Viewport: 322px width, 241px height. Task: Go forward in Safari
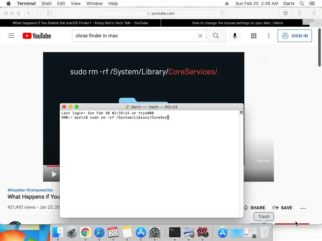[x=36, y=13]
